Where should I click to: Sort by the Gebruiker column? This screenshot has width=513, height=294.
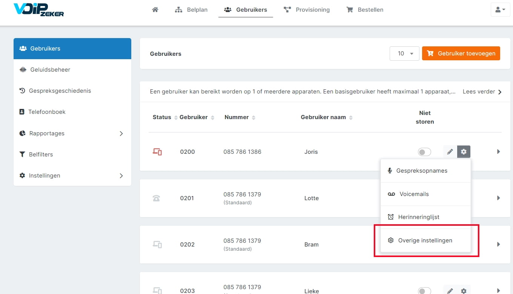pos(197,117)
